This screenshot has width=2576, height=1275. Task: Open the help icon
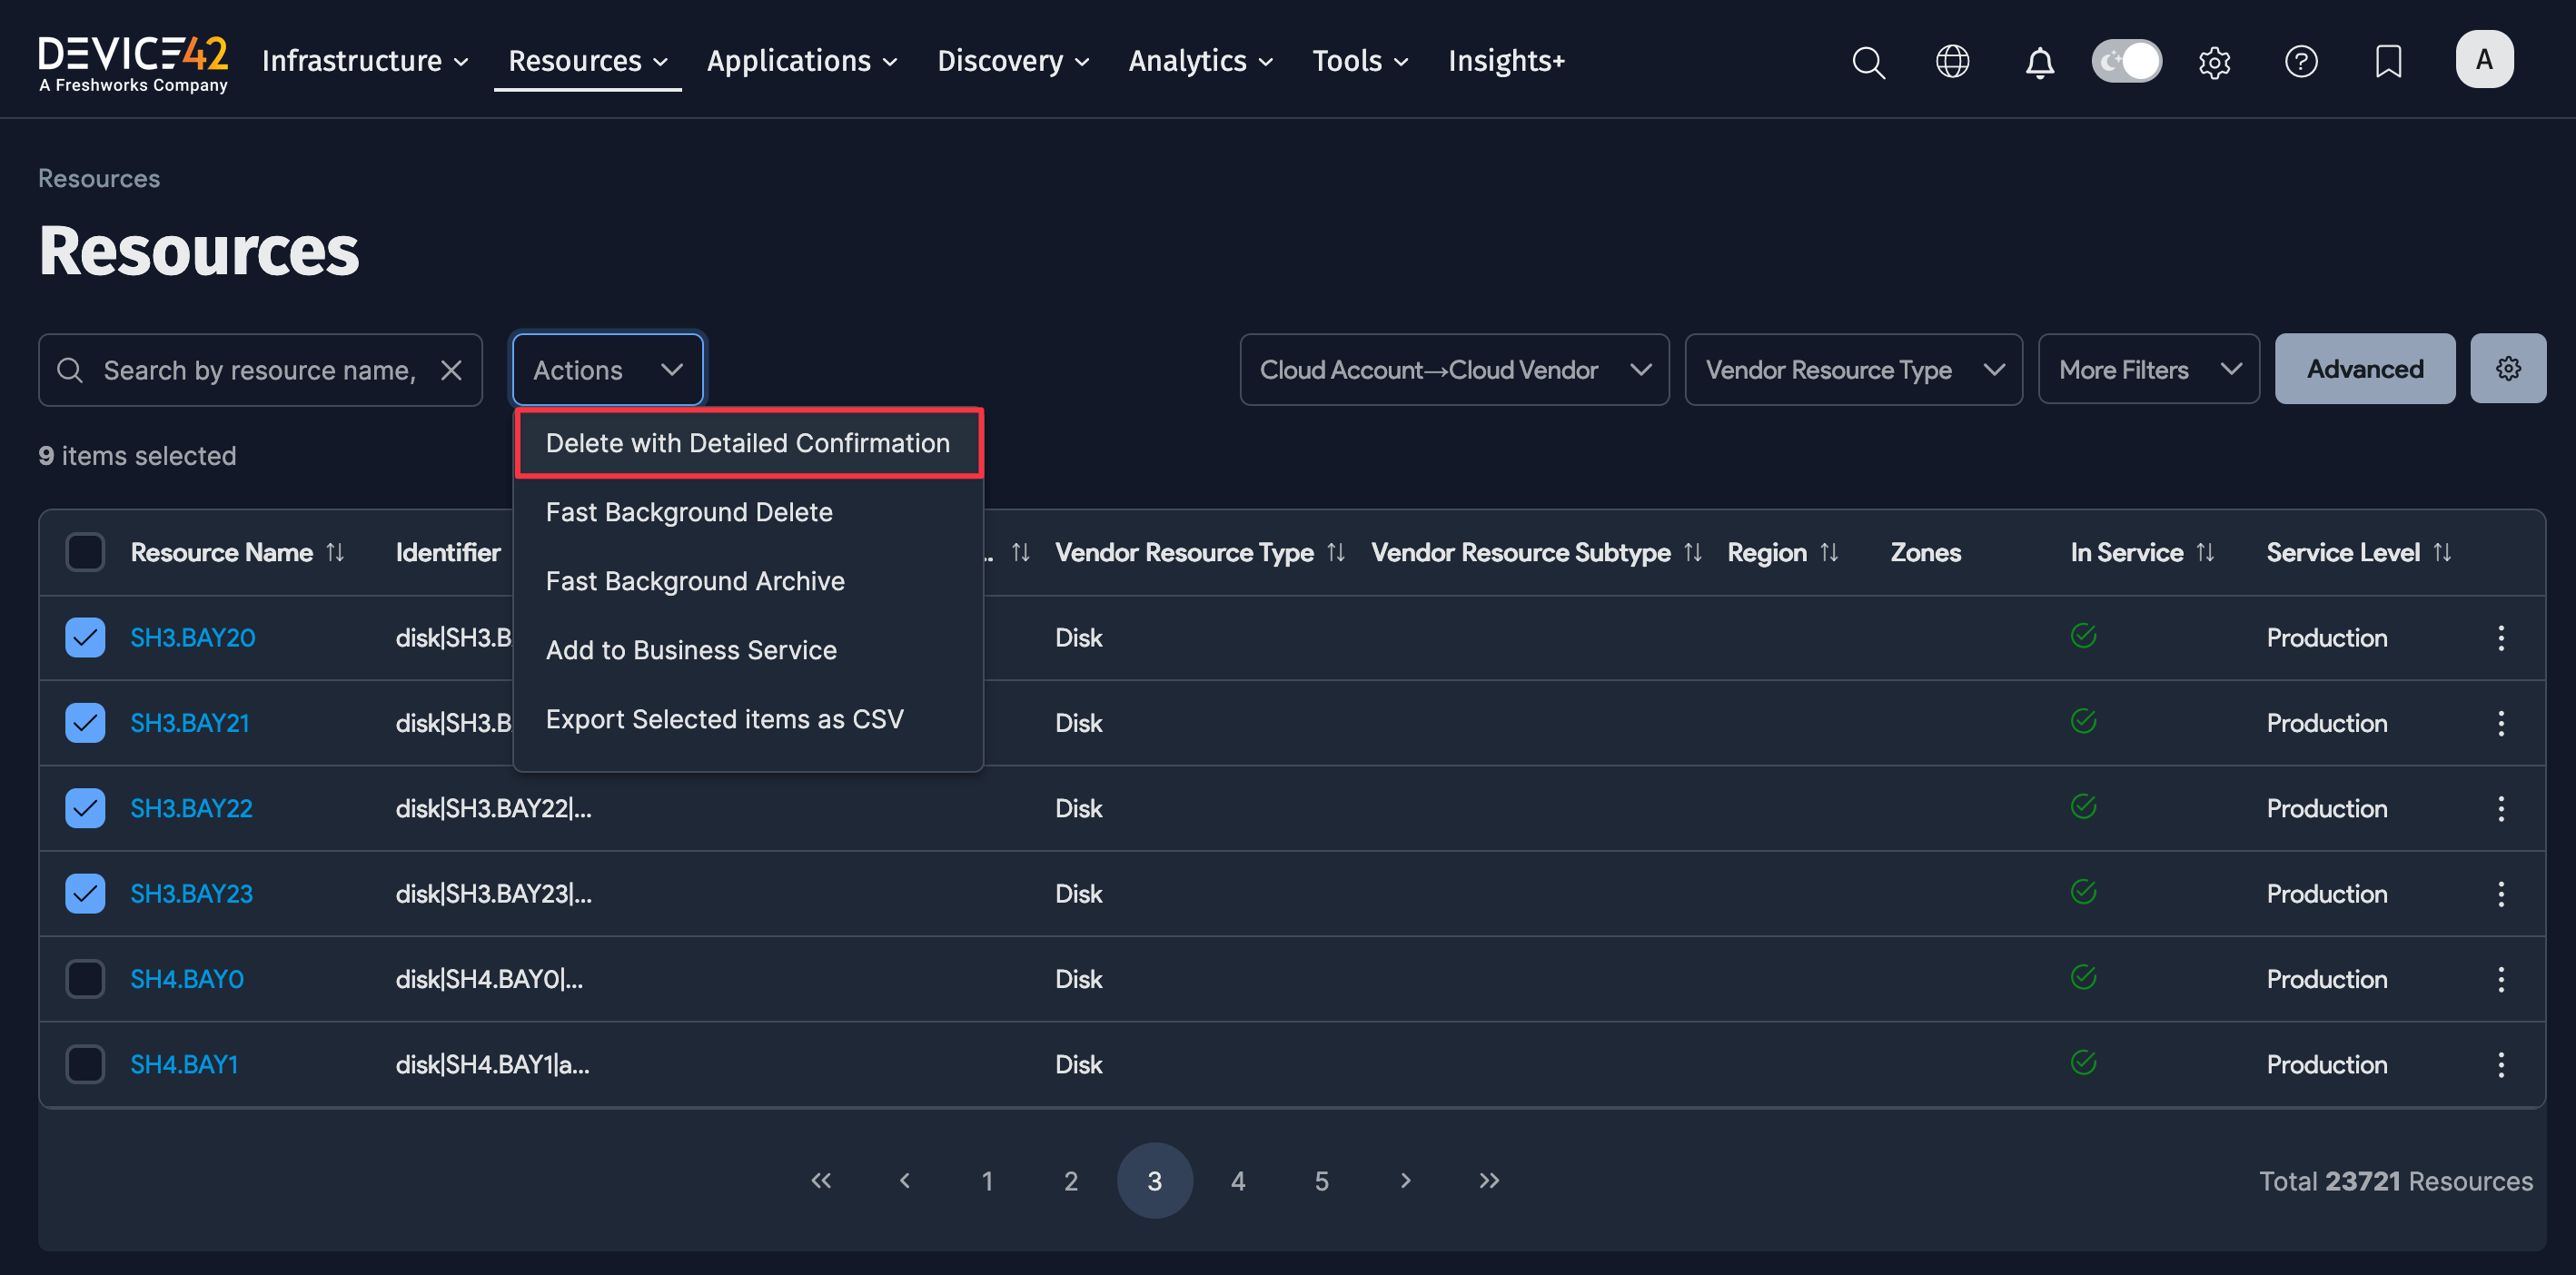[x=2301, y=62]
